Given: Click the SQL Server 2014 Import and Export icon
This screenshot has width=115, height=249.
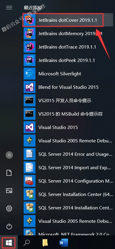Looking at the screenshot, I should 30,167.
